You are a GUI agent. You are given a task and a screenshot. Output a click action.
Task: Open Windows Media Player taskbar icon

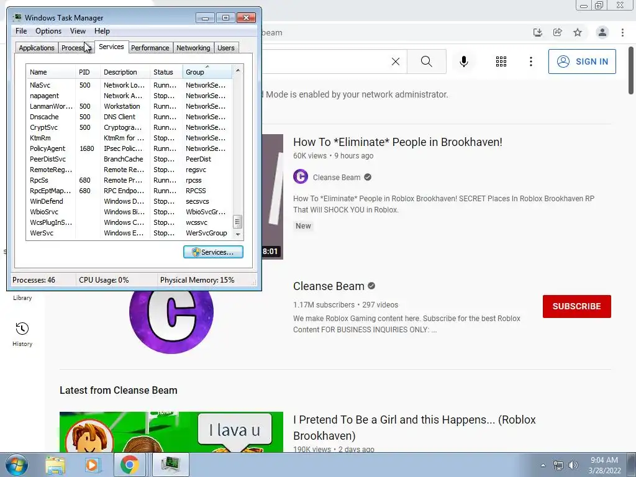[92, 465]
